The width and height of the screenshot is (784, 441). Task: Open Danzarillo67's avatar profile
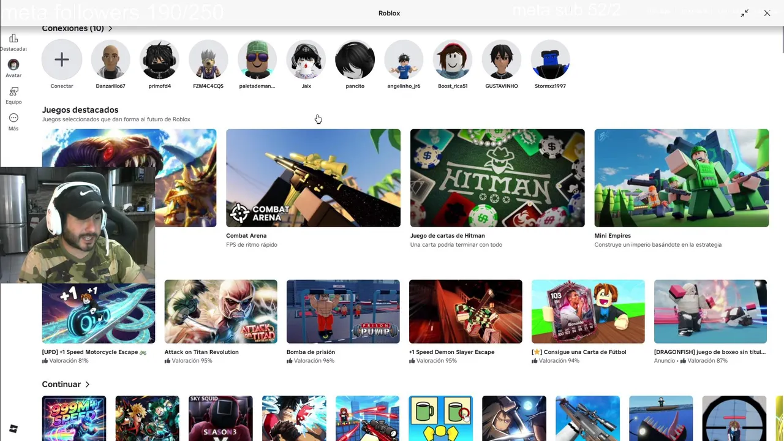coord(111,59)
